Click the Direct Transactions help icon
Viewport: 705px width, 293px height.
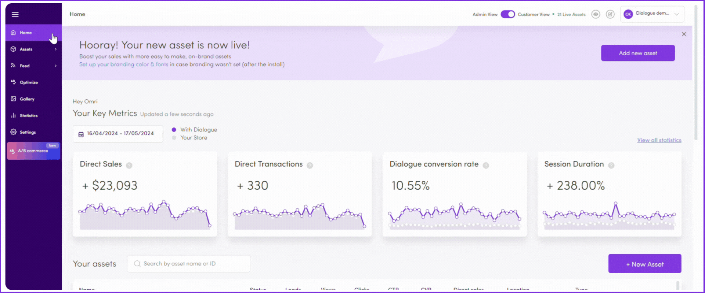(x=310, y=166)
